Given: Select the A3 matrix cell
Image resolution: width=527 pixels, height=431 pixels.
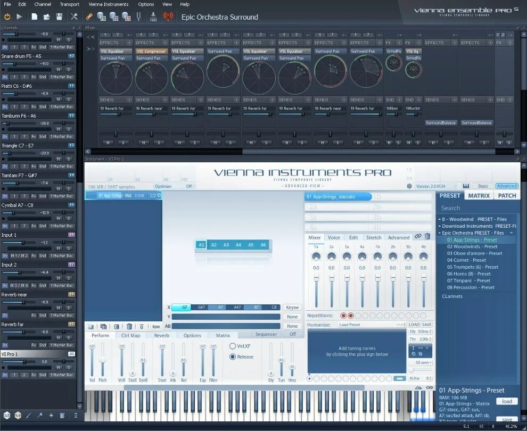Looking at the screenshot, I should (x=226, y=245).
